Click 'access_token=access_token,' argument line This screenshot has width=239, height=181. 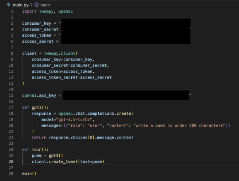pos(63,72)
